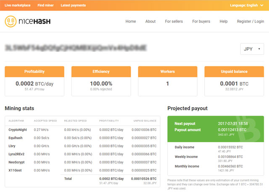The image size is (269, 193).
Task: Expand the Language: English selector
Action: [x=247, y=5]
